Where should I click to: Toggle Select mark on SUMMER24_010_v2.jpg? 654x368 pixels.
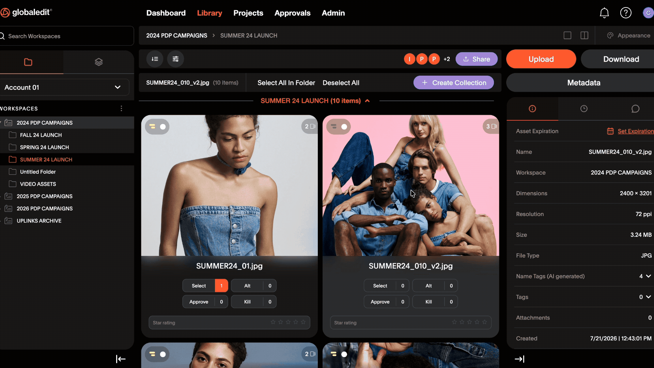click(387, 286)
